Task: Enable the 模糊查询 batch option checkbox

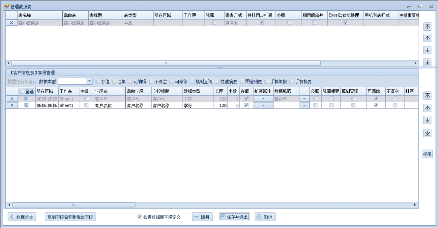Action: (x=193, y=81)
